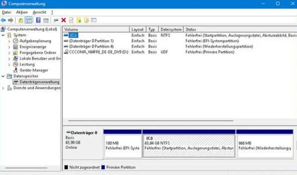The image size is (297, 175).
Task: Collapse the System tree node
Action: (3, 35)
